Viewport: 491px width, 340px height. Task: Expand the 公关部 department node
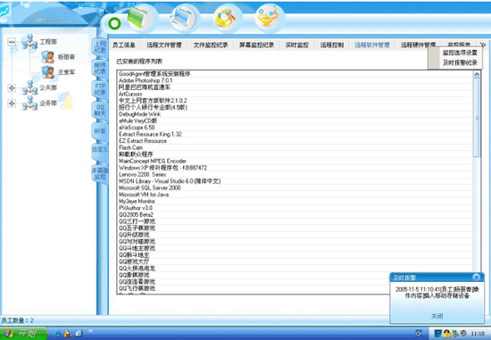(x=12, y=88)
